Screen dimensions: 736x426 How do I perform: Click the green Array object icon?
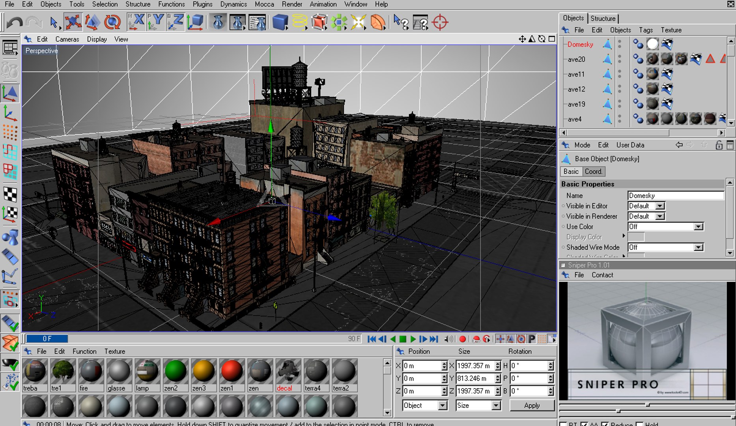click(x=339, y=22)
